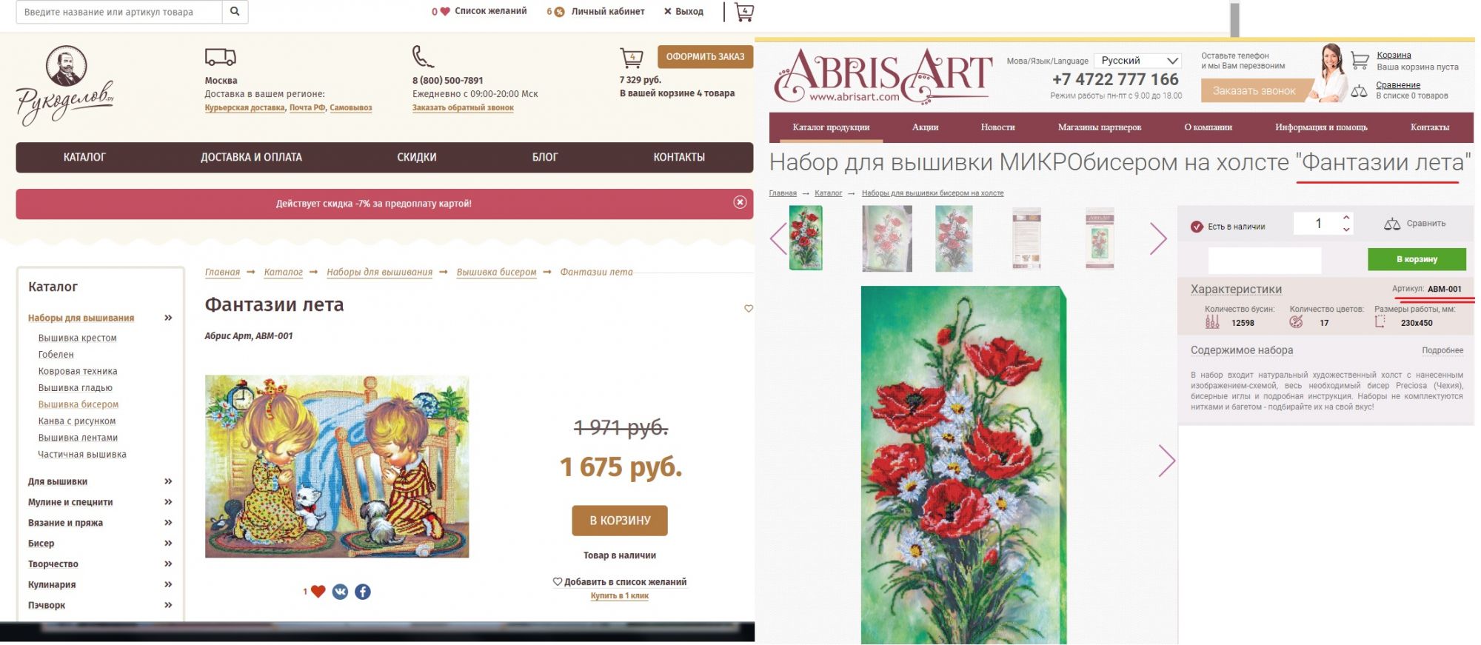Screen dimensions: 1481x645
Task: Close the 7% discount banner
Action: coord(740,202)
